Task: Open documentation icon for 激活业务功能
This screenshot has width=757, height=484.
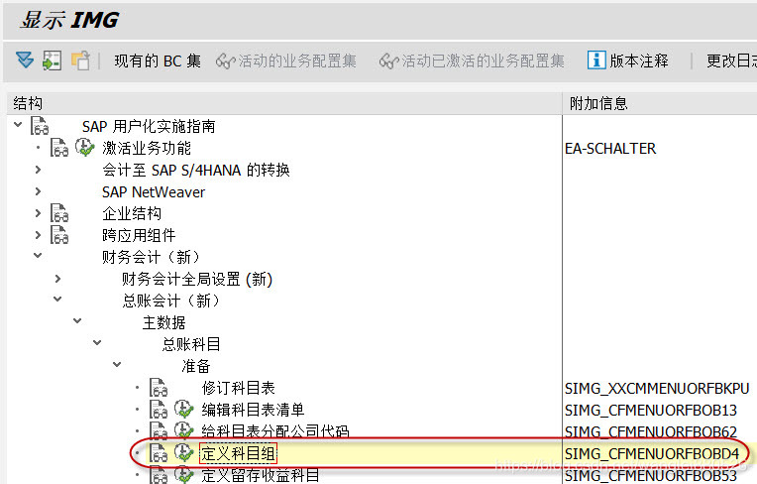Action: (x=59, y=148)
